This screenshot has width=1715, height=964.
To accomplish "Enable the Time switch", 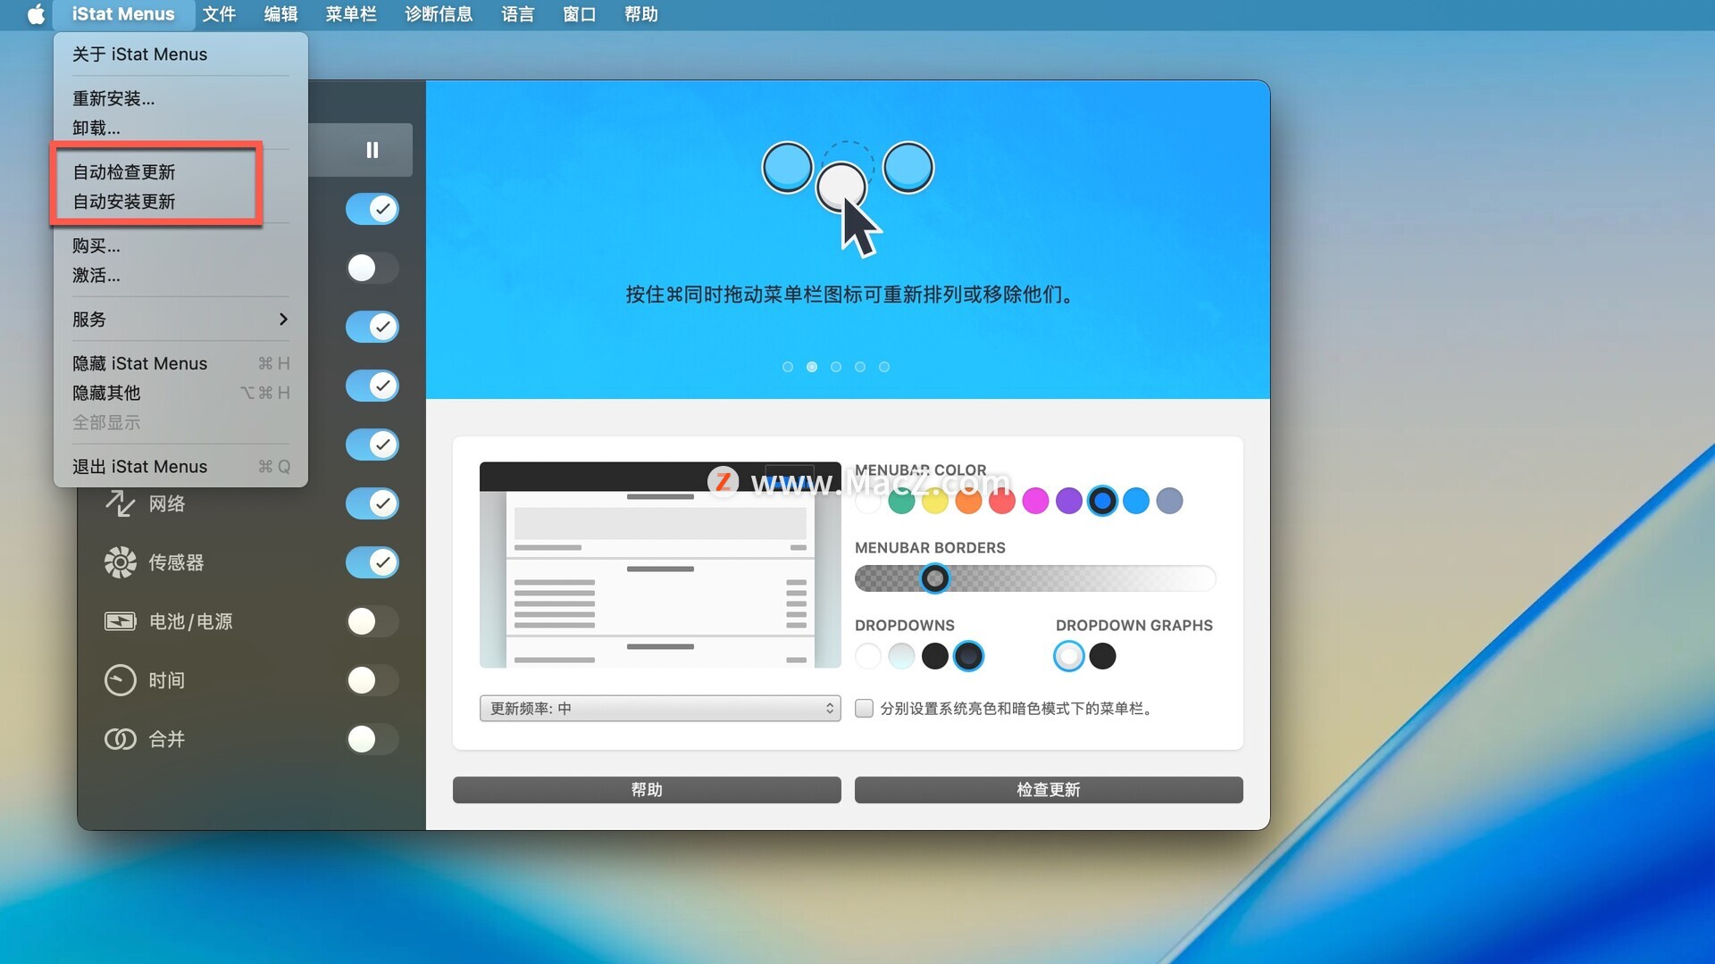I will click(372, 680).
